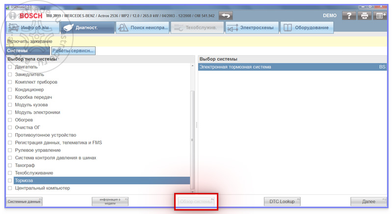The image size is (392, 214).
Task: Click the back arrow button in header
Action: [x=226, y=16]
